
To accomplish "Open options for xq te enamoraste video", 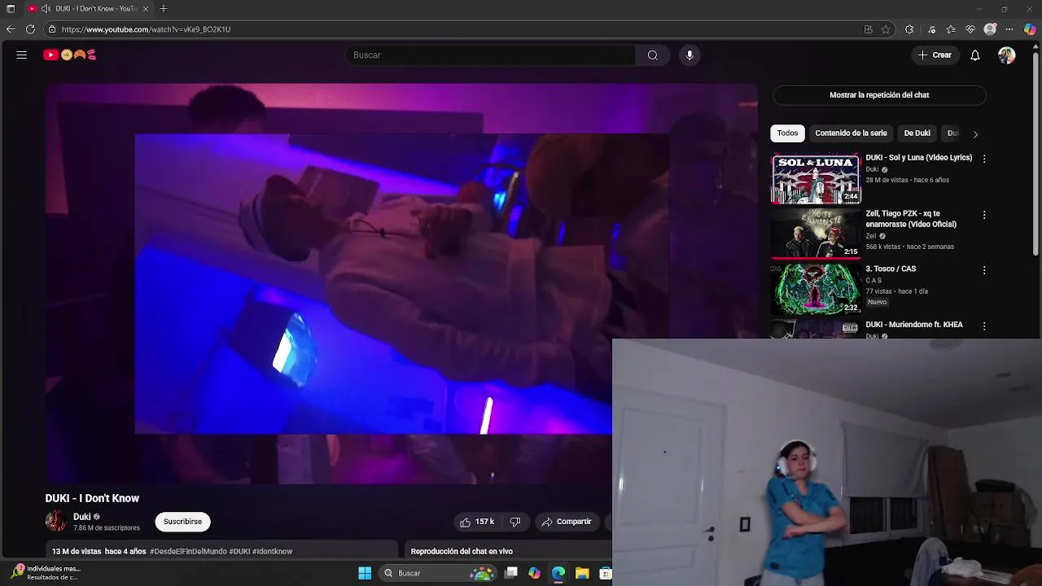I will click(984, 215).
